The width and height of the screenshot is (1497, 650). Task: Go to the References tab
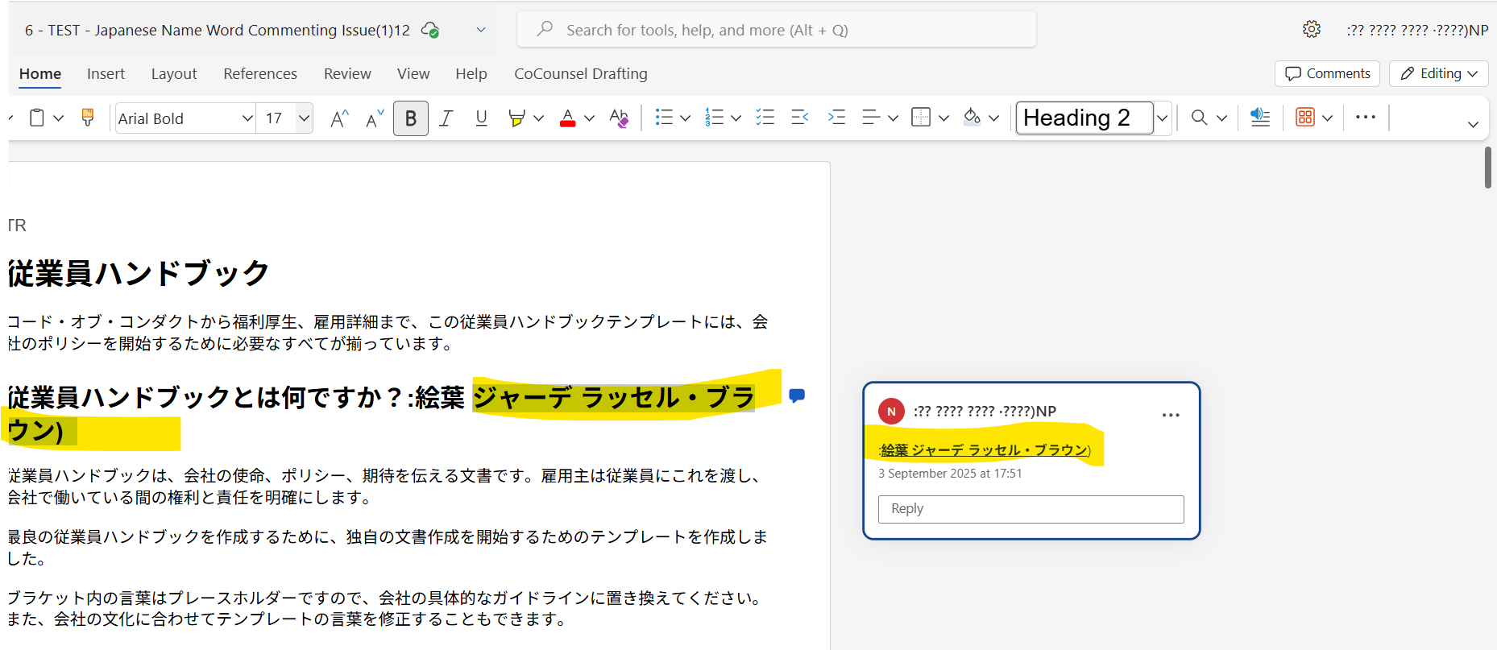260,73
